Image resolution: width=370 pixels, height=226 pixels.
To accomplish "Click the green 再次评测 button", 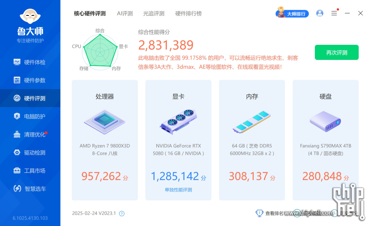I will [x=337, y=52].
